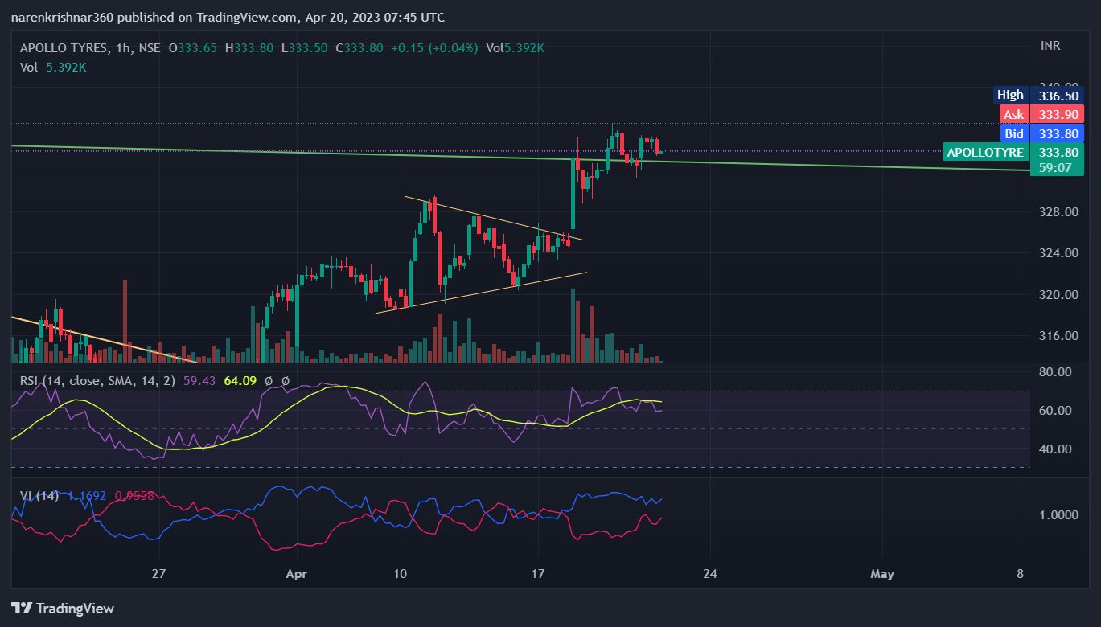Click the 17 date on the time axis
Image resolution: width=1101 pixels, height=627 pixels.
[x=538, y=574]
